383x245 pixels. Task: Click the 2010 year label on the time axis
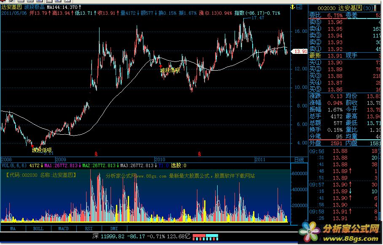click(160, 160)
